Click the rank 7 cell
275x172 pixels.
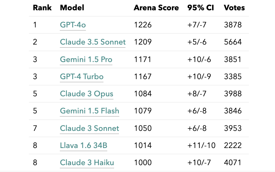[x=35, y=128]
